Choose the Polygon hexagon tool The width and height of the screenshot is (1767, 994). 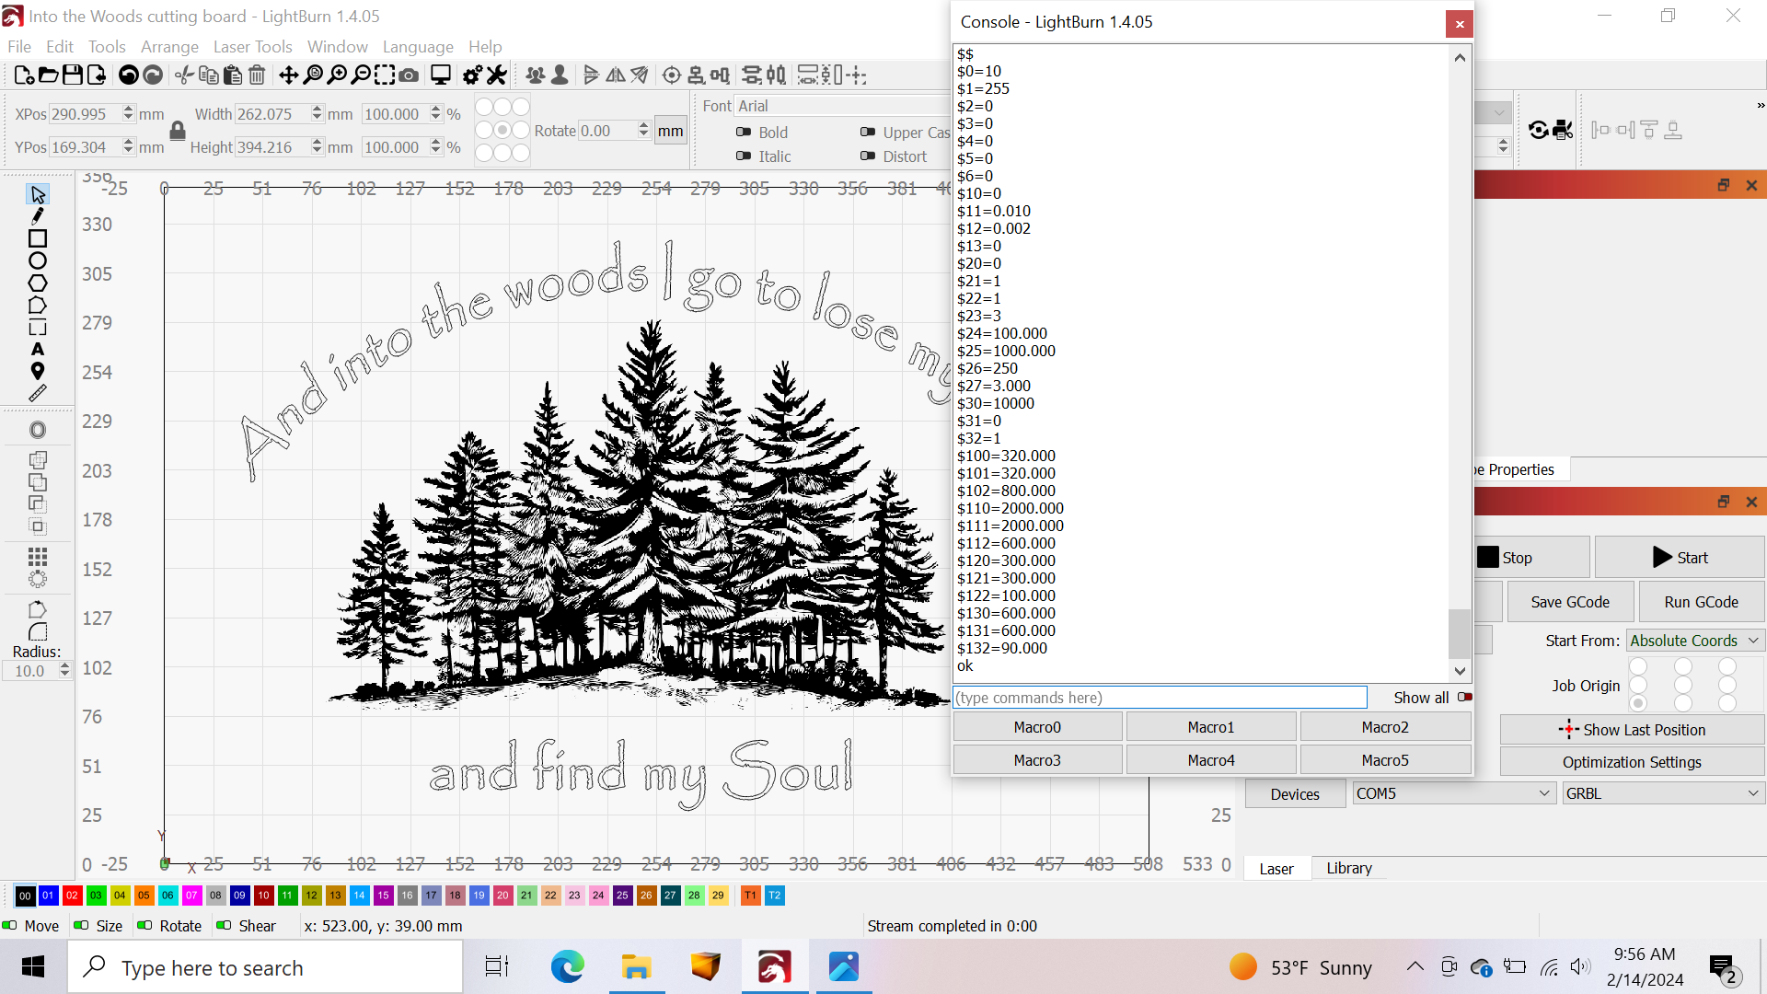(x=38, y=283)
